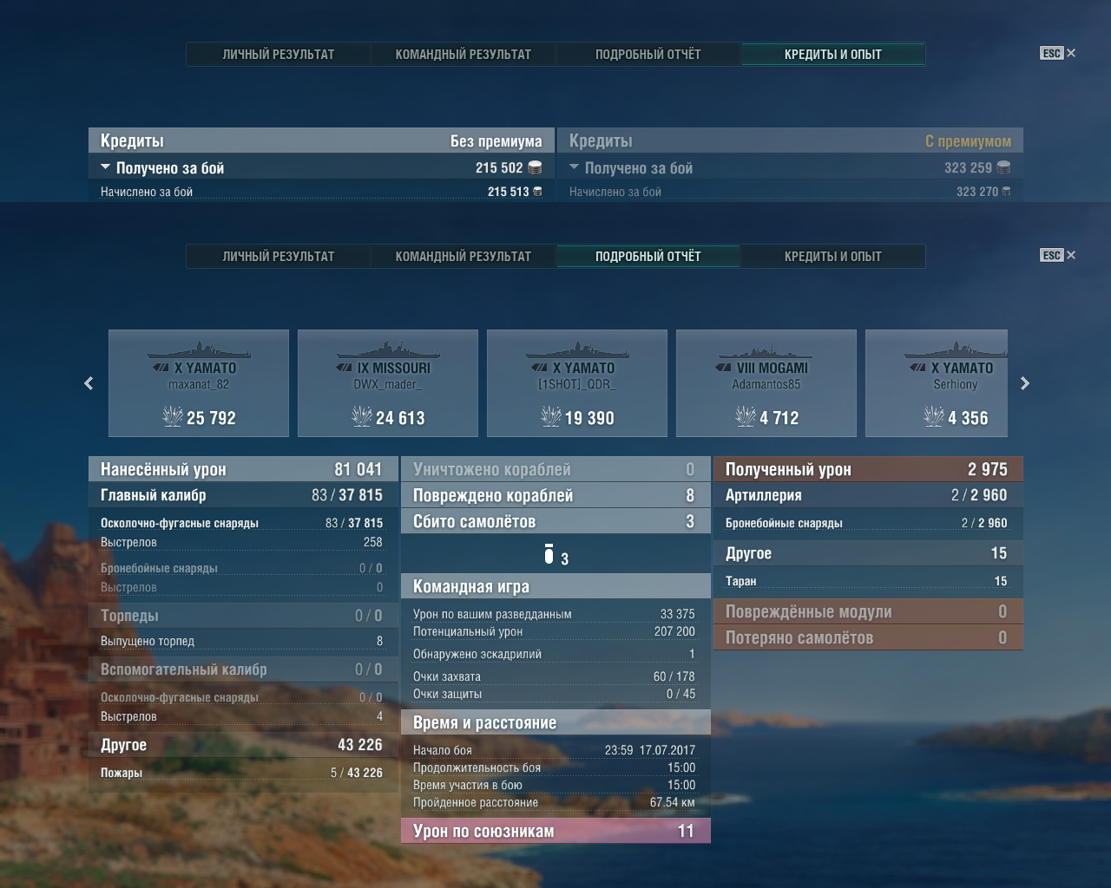This screenshot has height=888, width=1111.
Task: Switch to ЛИЧНЫЙ РЕЗУЛЬТАТ tab in lower panel
Action: [279, 256]
